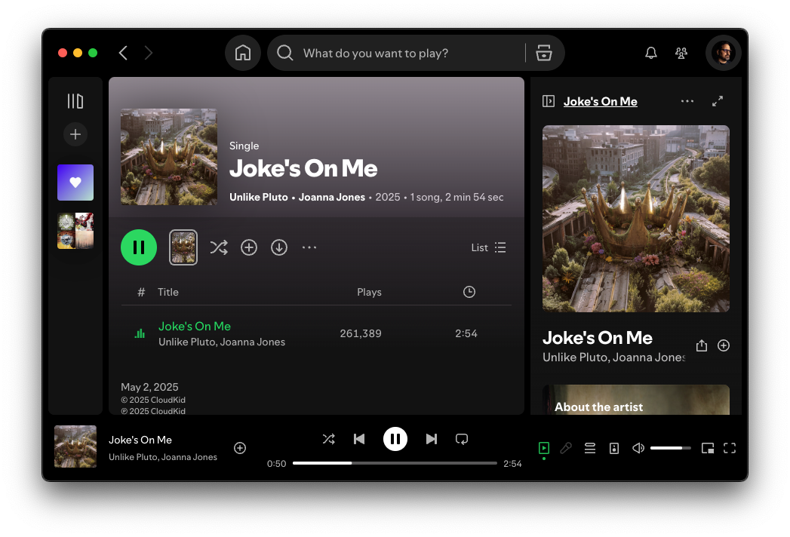The width and height of the screenshot is (790, 537).
Task: Collapse the Now Playing panel icon
Action: (549, 101)
